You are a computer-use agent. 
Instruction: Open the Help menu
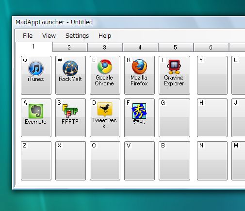pyautogui.click(x=105, y=36)
